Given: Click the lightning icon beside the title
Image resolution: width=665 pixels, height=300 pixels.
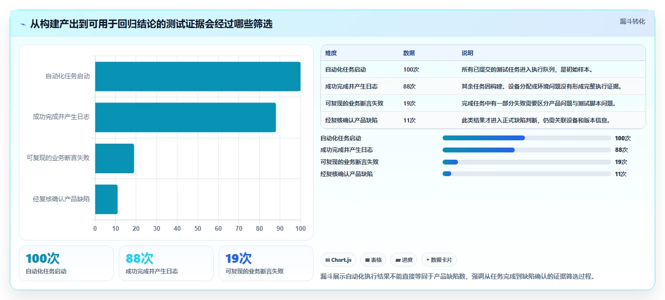Looking at the screenshot, I should point(23,24).
